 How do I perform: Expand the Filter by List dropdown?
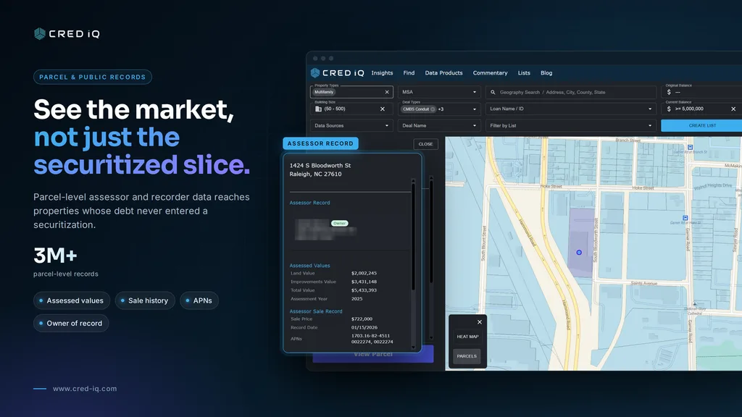(x=571, y=126)
